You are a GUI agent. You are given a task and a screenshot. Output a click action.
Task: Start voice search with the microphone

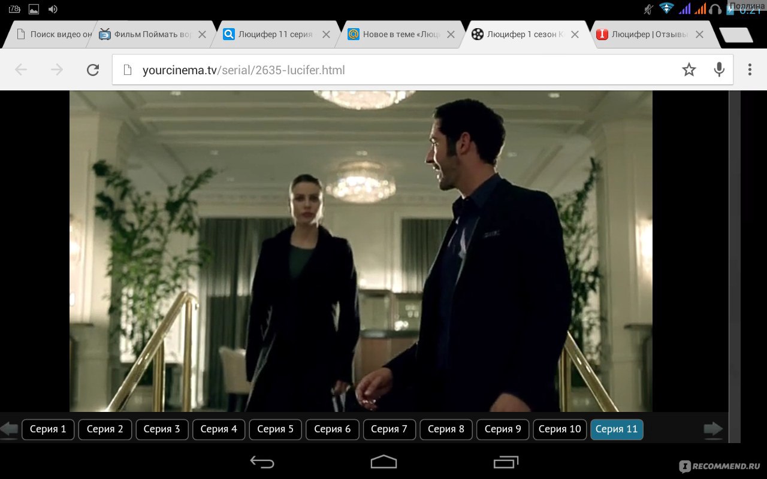(719, 70)
